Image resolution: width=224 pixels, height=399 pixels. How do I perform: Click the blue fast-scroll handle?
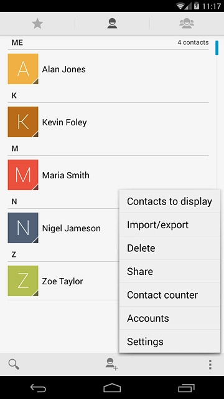tap(217, 48)
